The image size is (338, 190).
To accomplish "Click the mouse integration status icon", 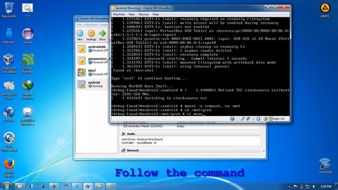I will click(265, 119).
